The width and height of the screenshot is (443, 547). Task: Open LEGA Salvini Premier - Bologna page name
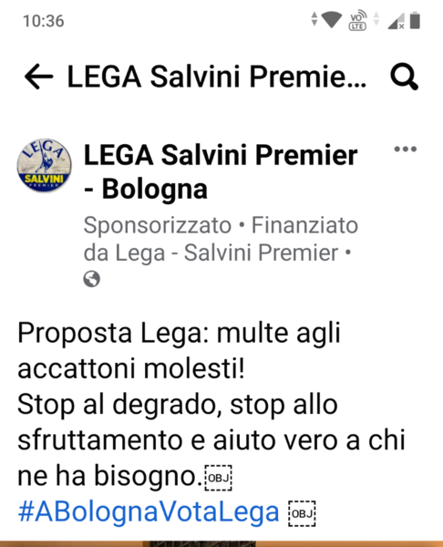(x=221, y=172)
